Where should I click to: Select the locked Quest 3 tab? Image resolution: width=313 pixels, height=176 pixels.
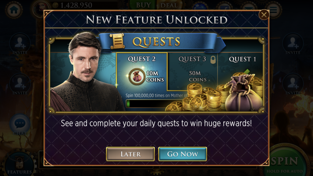(193, 71)
